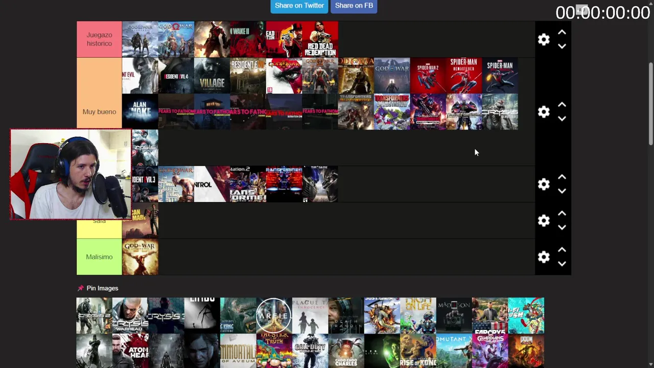Move Malisimo tier up with arrow
The image size is (654, 368).
(x=562, y=250)
